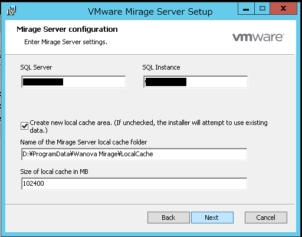
Task: Click the installer icon in title bar
Action: point(11,11)
